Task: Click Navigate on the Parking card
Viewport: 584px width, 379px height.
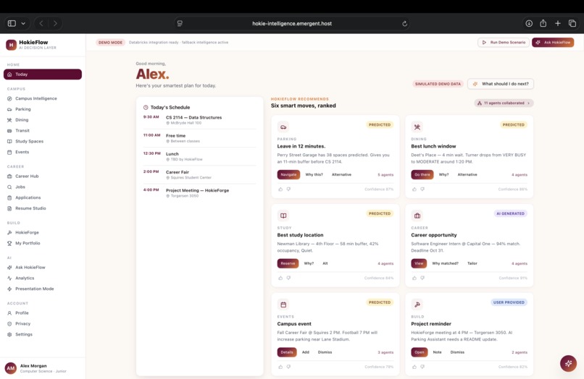Action: 288,174
